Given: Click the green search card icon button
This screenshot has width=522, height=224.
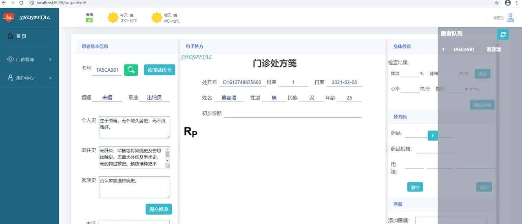Looking at the screenshot, I should [131, 70].
